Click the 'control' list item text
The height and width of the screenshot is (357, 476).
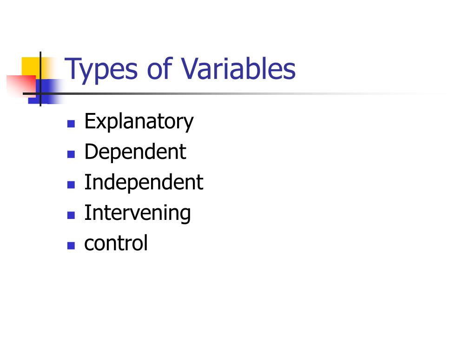click(116, 243)
